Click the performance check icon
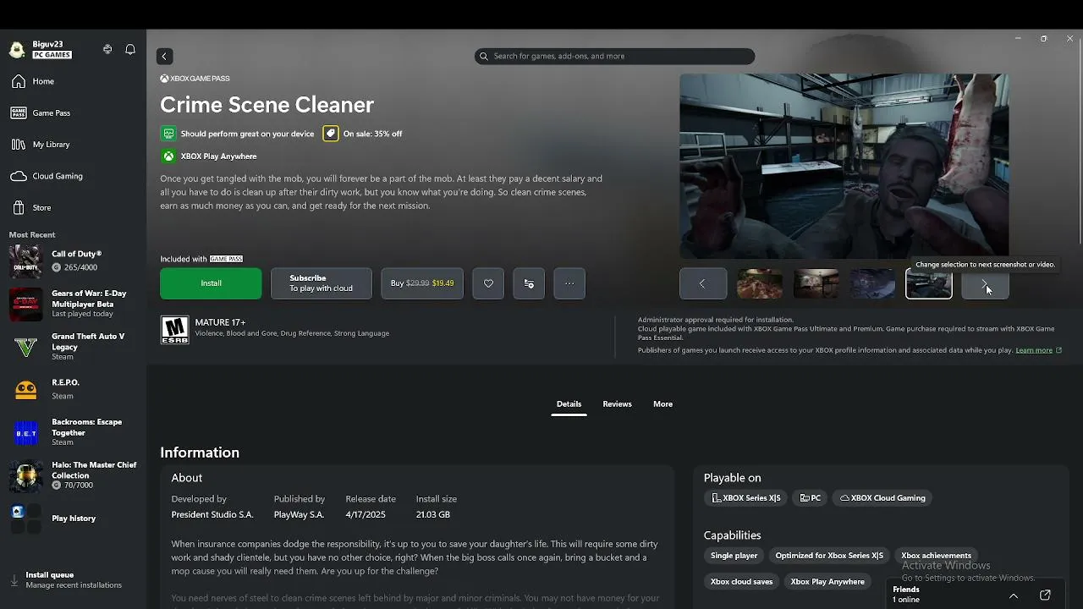 pos(168,134)
